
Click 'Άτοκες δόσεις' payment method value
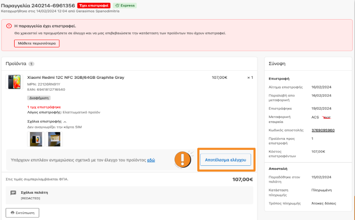(324, 204)
